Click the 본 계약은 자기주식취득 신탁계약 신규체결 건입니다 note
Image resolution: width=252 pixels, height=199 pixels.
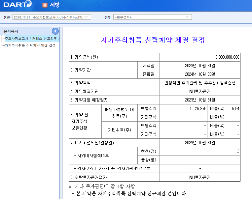[129, 193]
